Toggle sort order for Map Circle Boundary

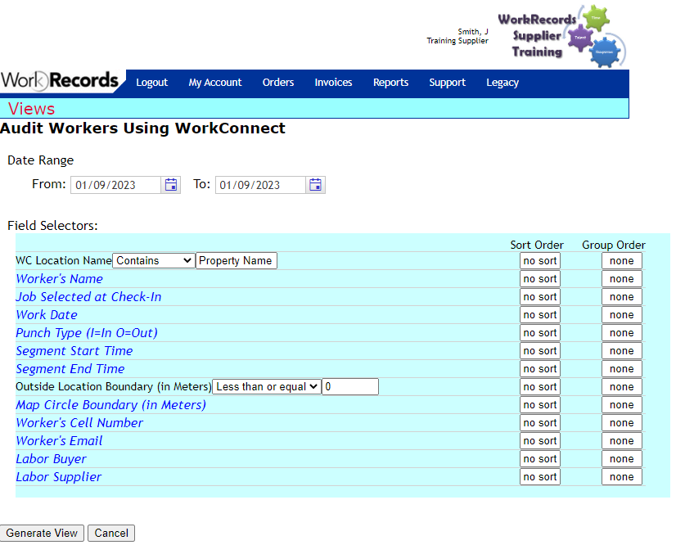coord(540,405)
